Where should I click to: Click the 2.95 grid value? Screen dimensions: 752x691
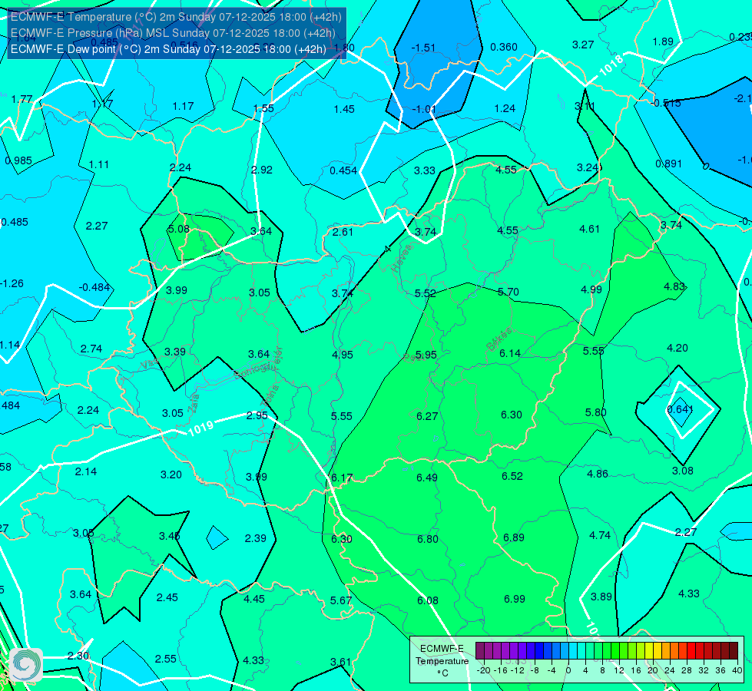257,415
